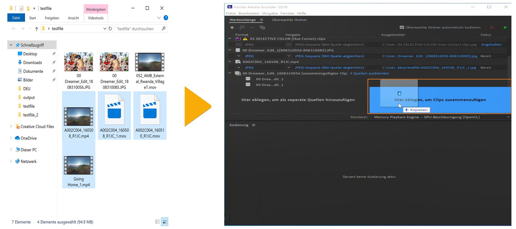This screenshot has height=229, width=516.
Task: Open the Videotools ribbon tab
Action: click(x=96, y=18)
